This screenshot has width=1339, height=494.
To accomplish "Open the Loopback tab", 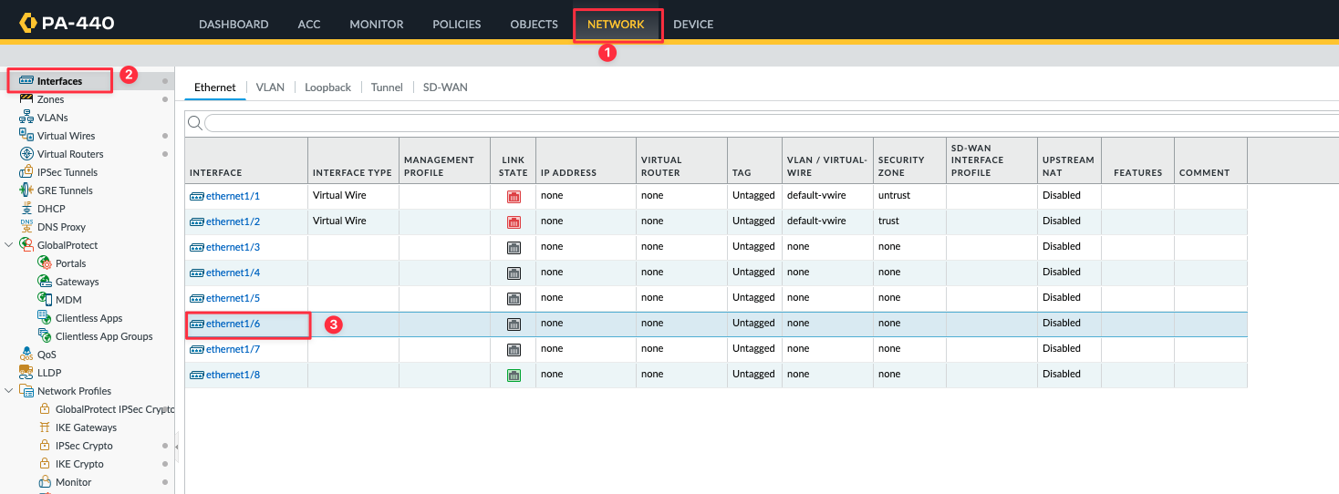I will pyautogui.click(x=327, y=87).
